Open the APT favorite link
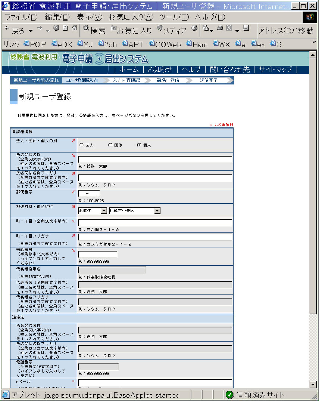The width and height of the screenshot is (319, 401). (132, 44)
